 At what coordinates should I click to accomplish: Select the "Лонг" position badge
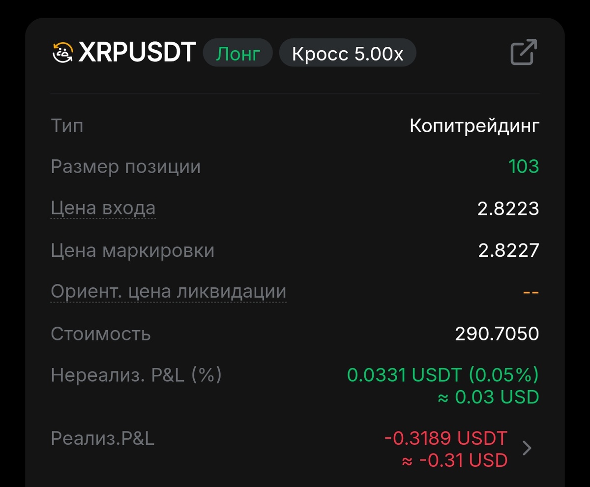237,52
